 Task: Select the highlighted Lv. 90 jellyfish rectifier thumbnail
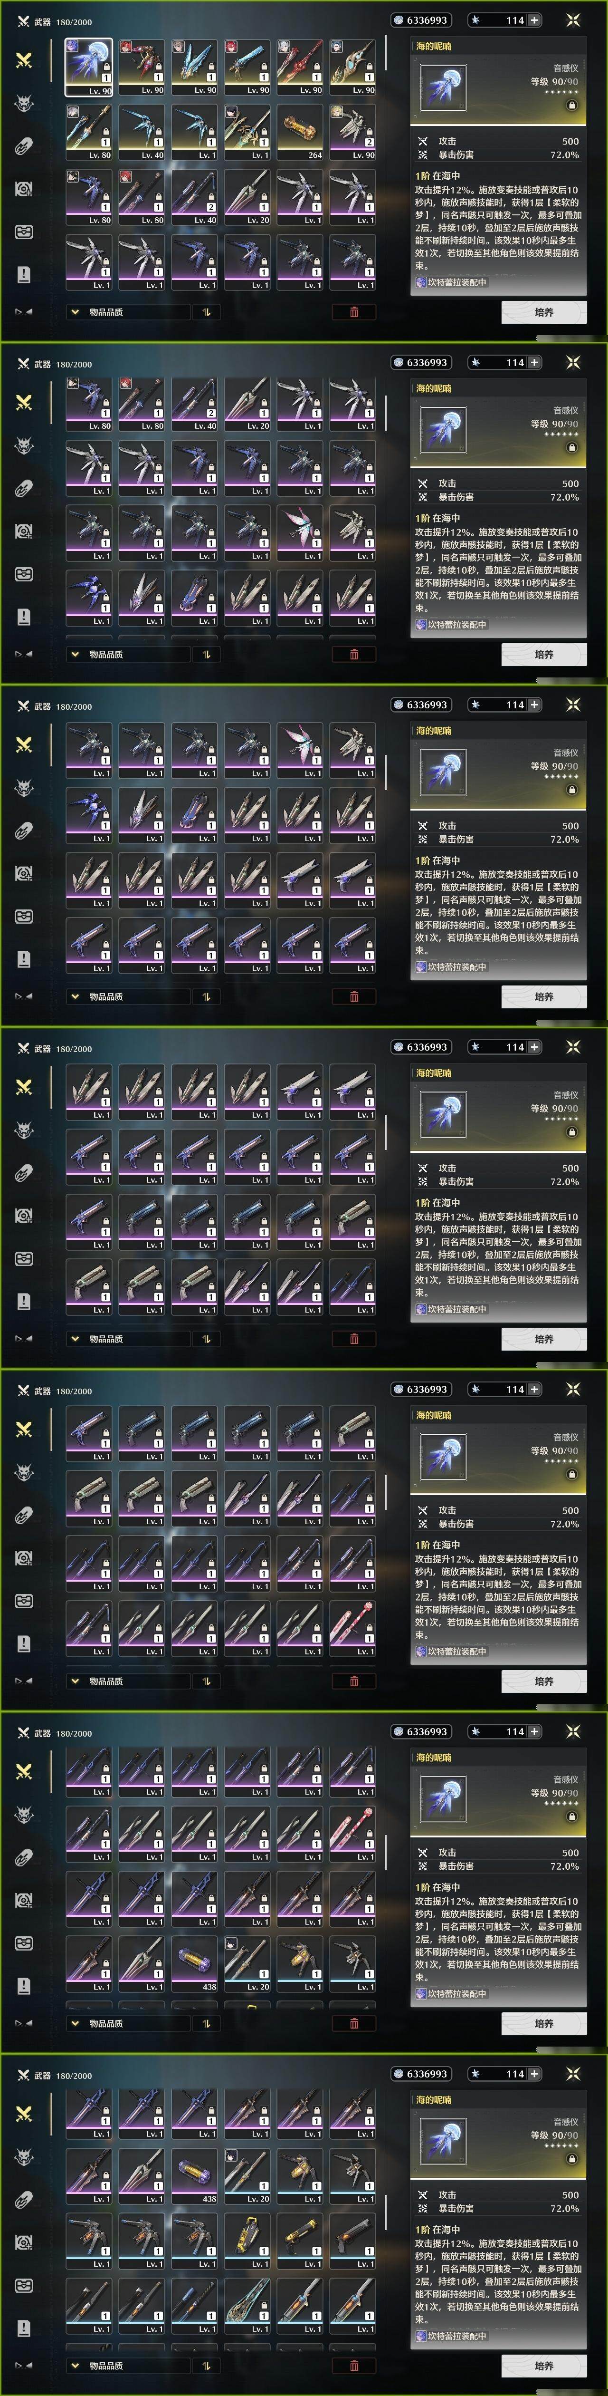click(x=88, y=67)
